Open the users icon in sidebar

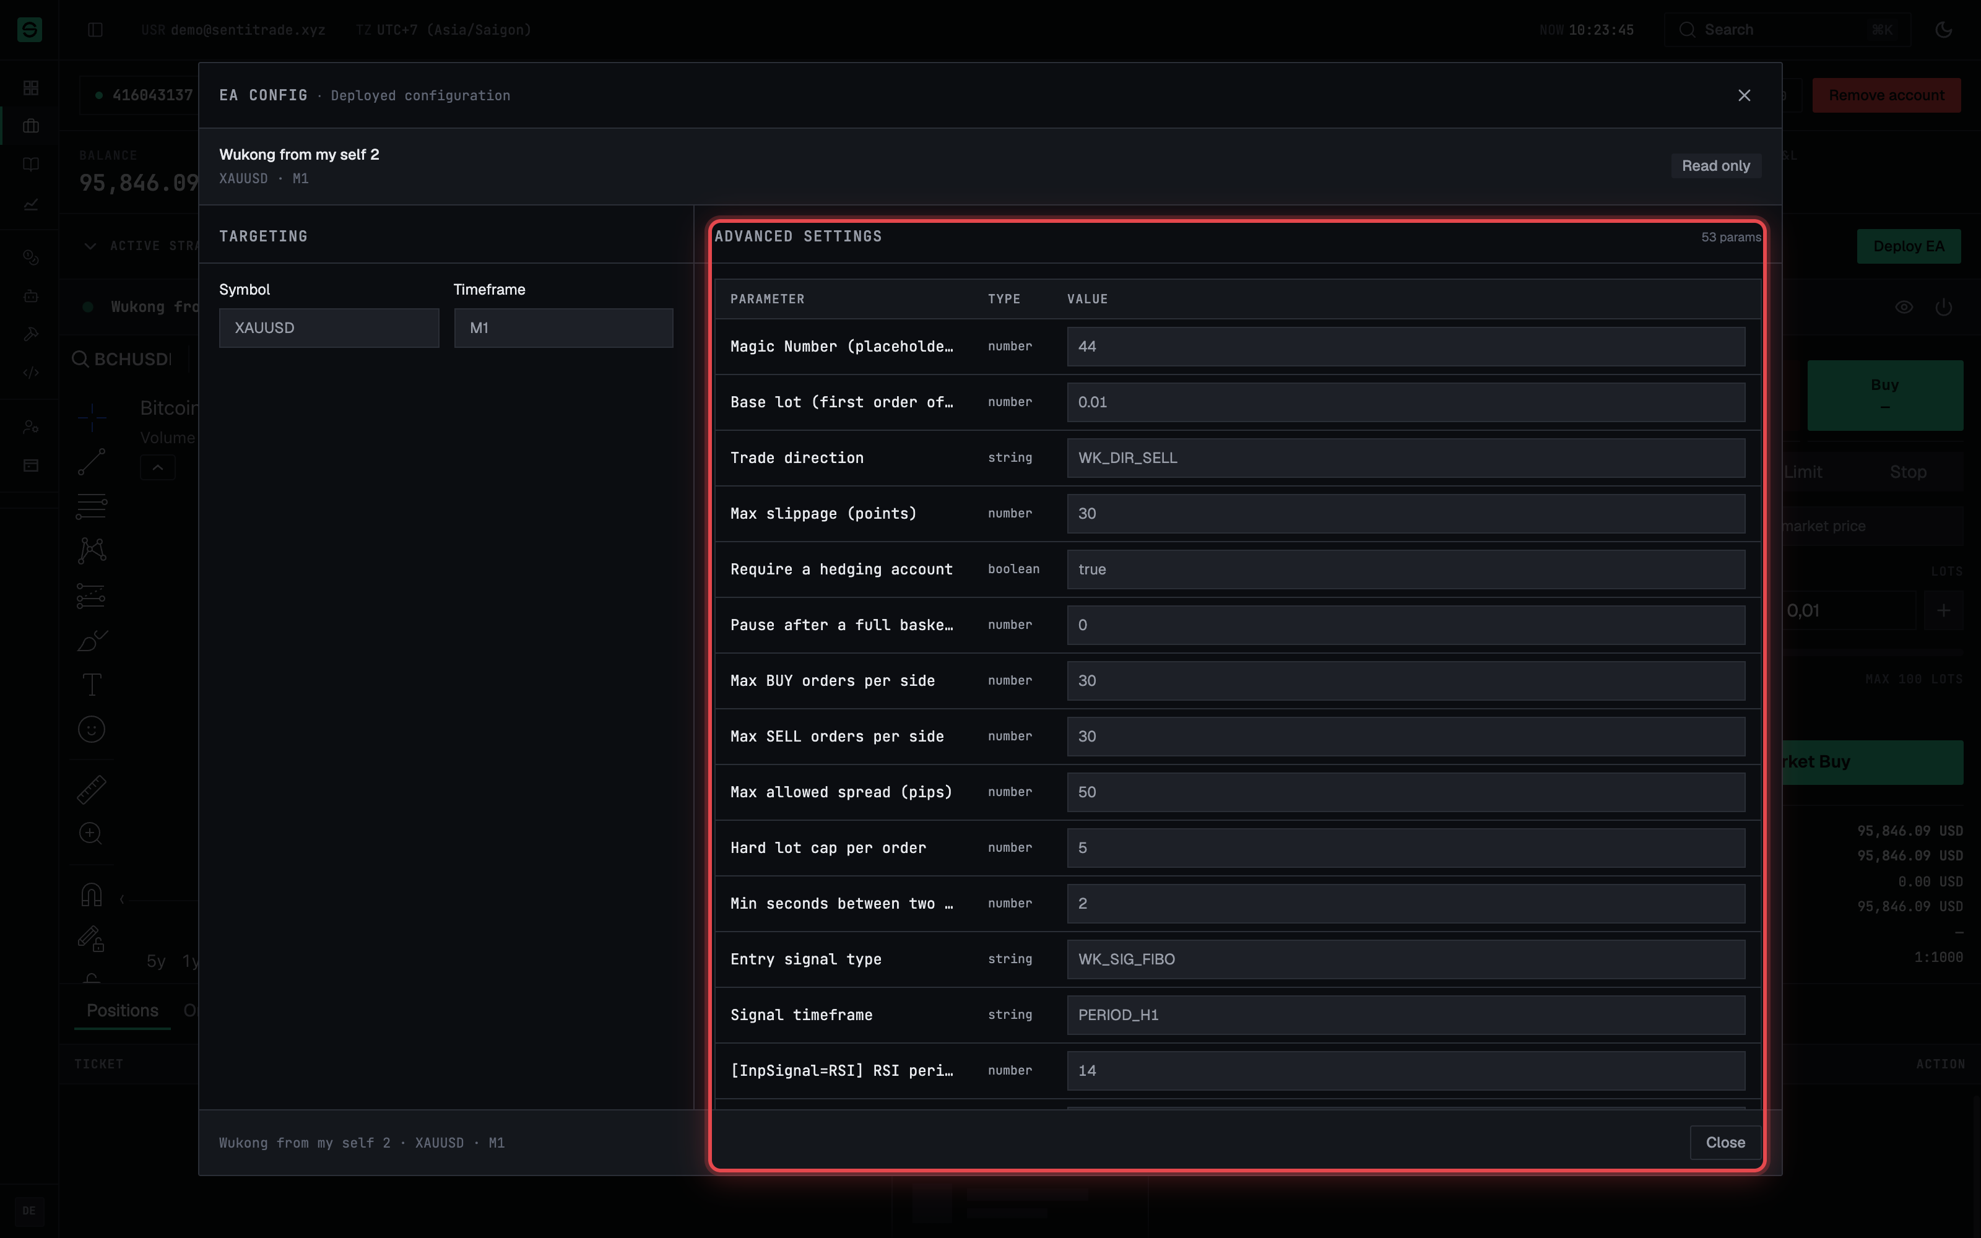coord(31,426)
